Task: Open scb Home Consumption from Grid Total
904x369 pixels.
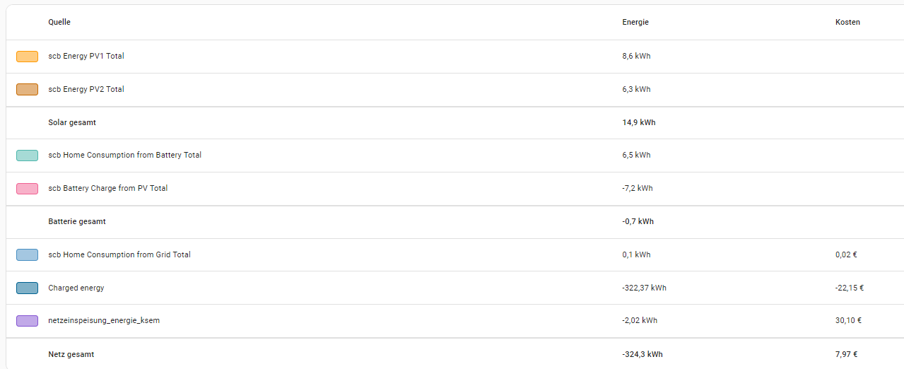Action: 119,254
